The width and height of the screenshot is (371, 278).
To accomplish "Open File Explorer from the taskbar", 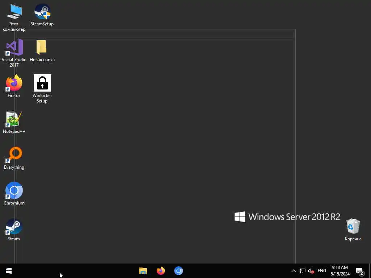I will pyautogui.click(x=143, y=271).
